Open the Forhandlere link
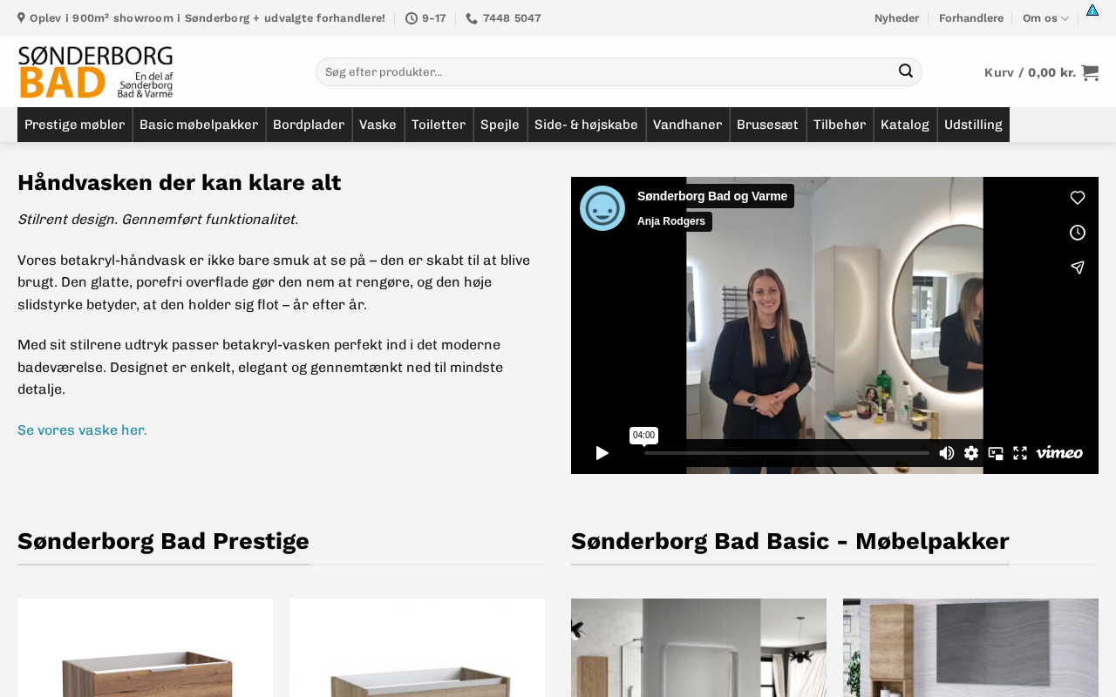 (x=971, y=18)
